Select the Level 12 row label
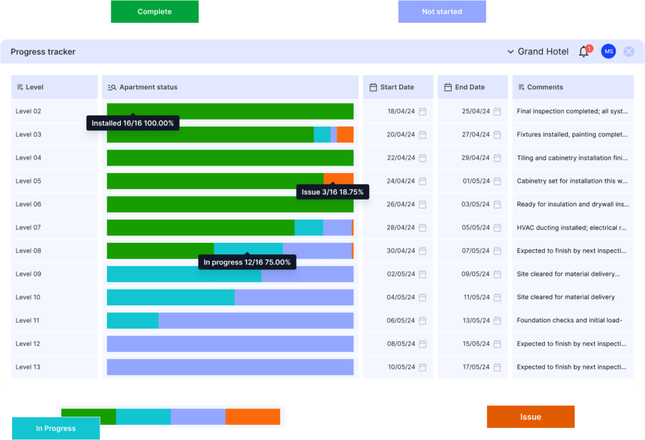Image resolution: width=645 pixels, height=440 pixels. 28,344
